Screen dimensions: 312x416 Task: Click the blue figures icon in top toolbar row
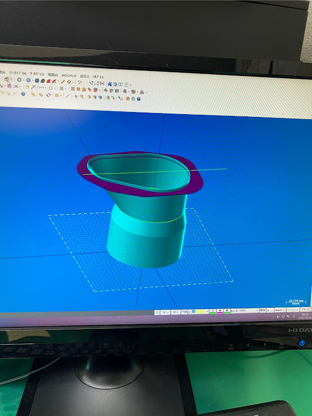tap(110, 84)
